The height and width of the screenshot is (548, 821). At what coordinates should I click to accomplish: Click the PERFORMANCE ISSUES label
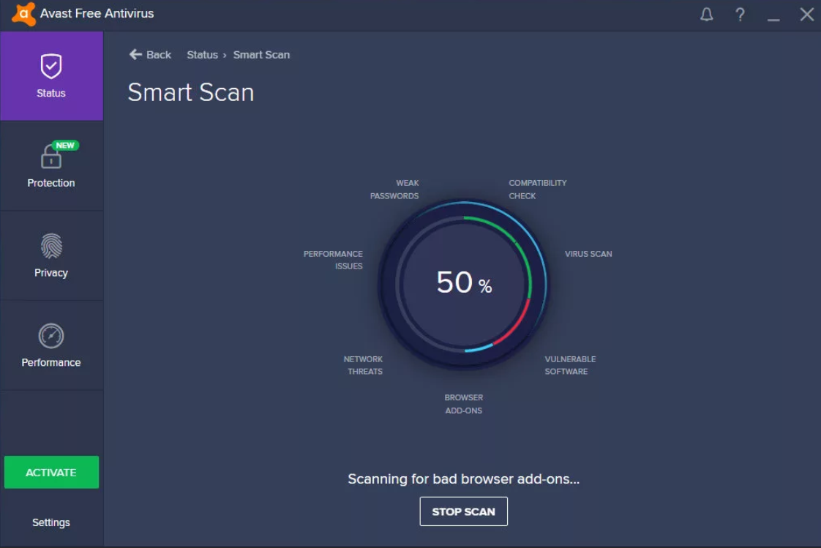pyautogui.click(x=333, y=260)
